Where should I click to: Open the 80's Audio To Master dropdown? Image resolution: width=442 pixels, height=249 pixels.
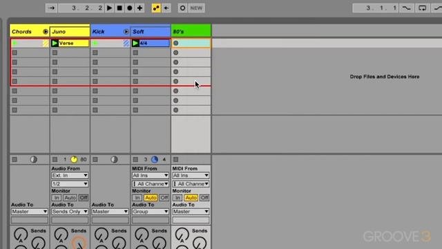pos(191,212)
